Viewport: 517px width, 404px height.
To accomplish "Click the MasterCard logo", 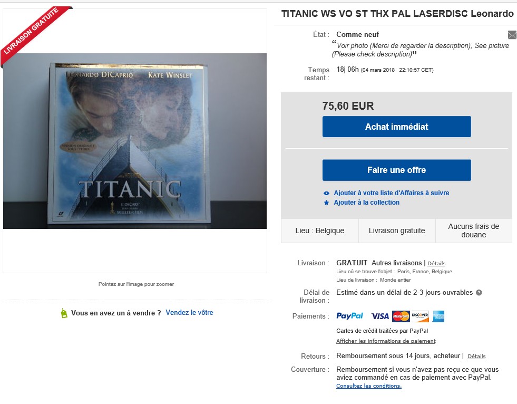I will tap(401, 316).
